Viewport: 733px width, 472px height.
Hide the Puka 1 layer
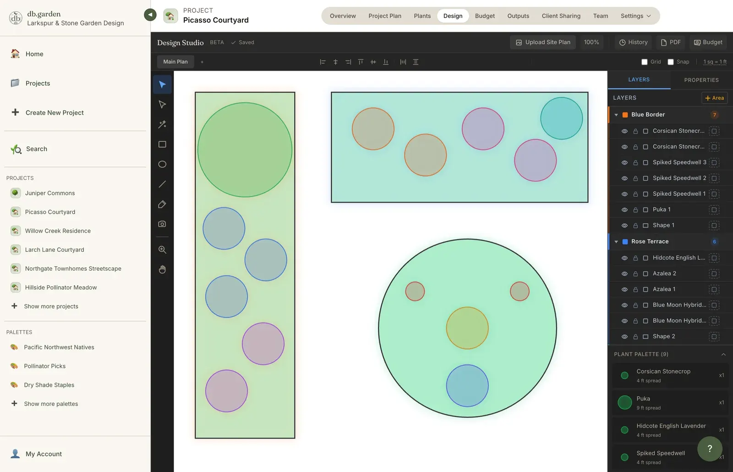click(x=624, y=210)
